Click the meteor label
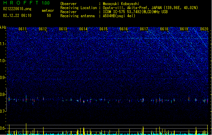The image size is (212, 135). point(48,10)
